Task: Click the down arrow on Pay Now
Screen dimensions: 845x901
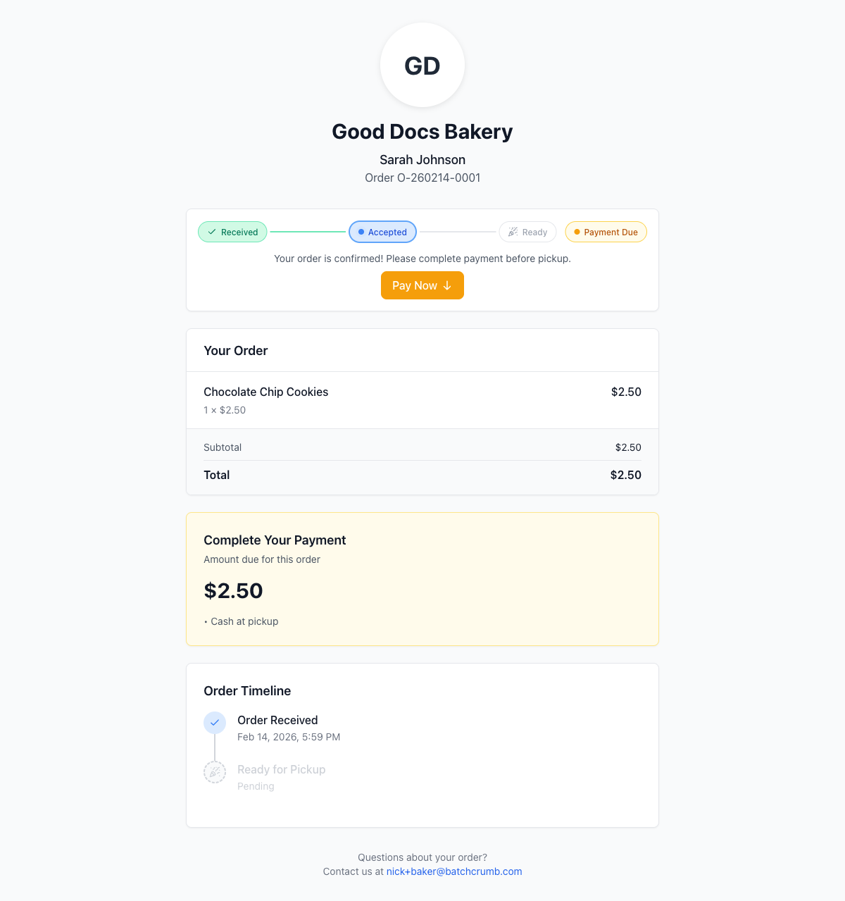Action: pyautogui.click(x=447, y=285)
